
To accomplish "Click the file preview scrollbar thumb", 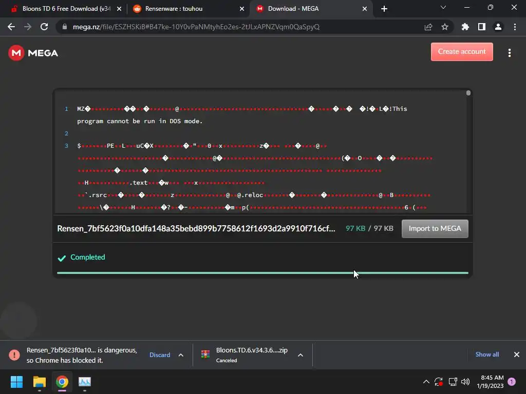I will coord(468,93).
